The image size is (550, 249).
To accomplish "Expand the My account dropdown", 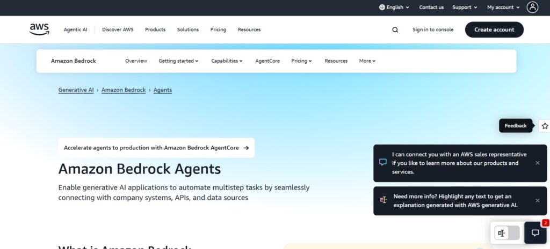I will (503, 7).
